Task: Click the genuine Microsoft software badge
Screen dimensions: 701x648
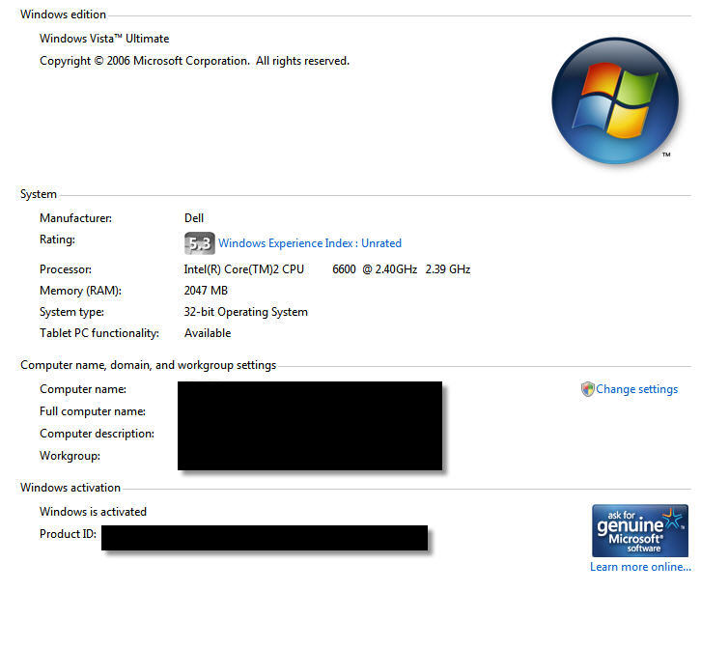Action: click(x=640, y=531)
